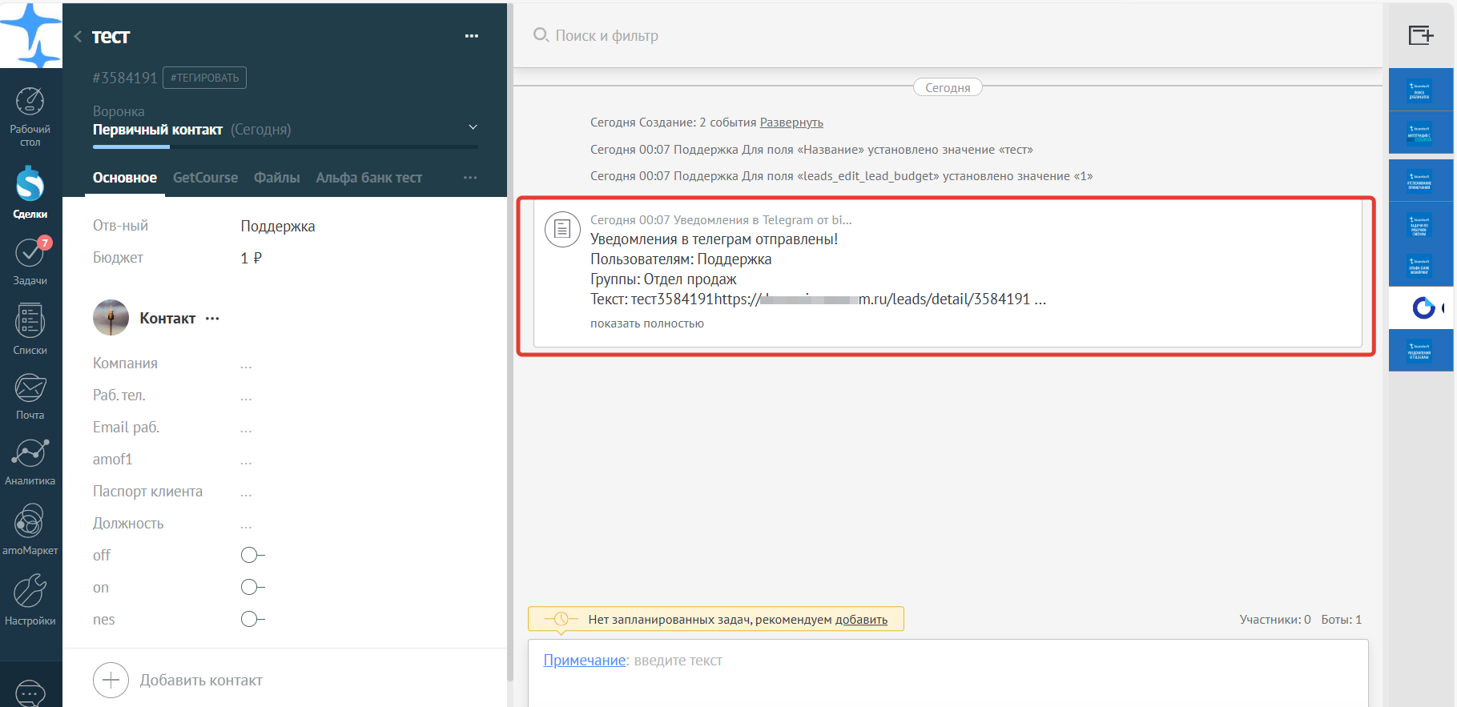Open the Аналитика analytics section
This screenshot has width=1457, height=707.
pos(30,462)
